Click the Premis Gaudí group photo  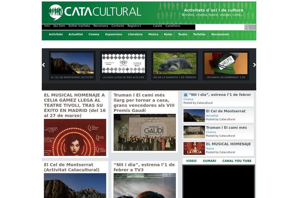coord(145,132)
